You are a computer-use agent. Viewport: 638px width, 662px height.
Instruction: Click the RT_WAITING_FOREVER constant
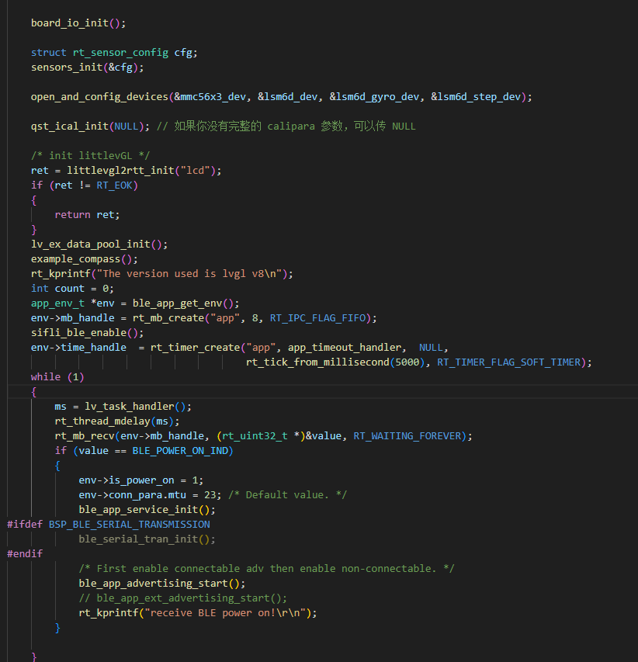409,435
